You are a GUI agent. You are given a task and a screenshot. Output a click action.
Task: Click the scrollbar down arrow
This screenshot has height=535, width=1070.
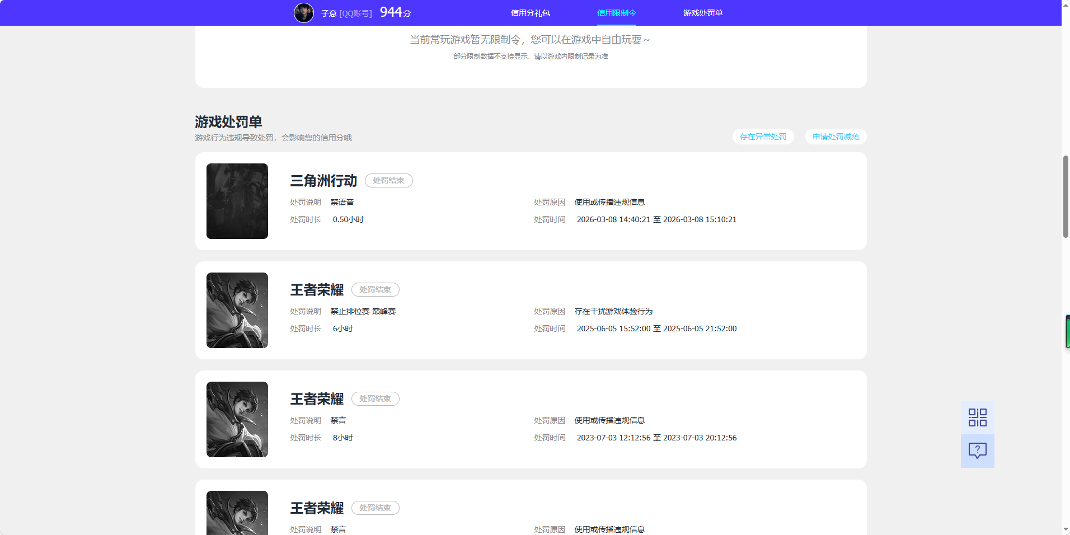click(1066, 529)
